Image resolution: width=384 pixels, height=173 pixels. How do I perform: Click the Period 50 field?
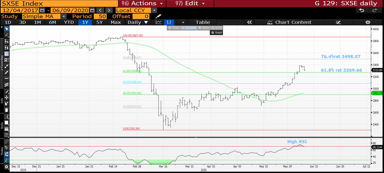pos(100,16)
